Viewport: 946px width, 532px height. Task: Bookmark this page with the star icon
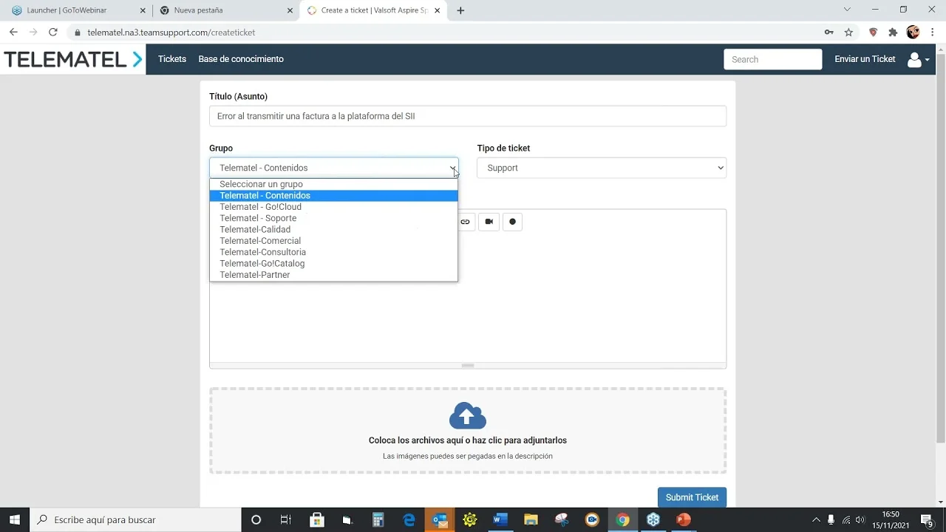pyautogui.click(x=848, y=33)
